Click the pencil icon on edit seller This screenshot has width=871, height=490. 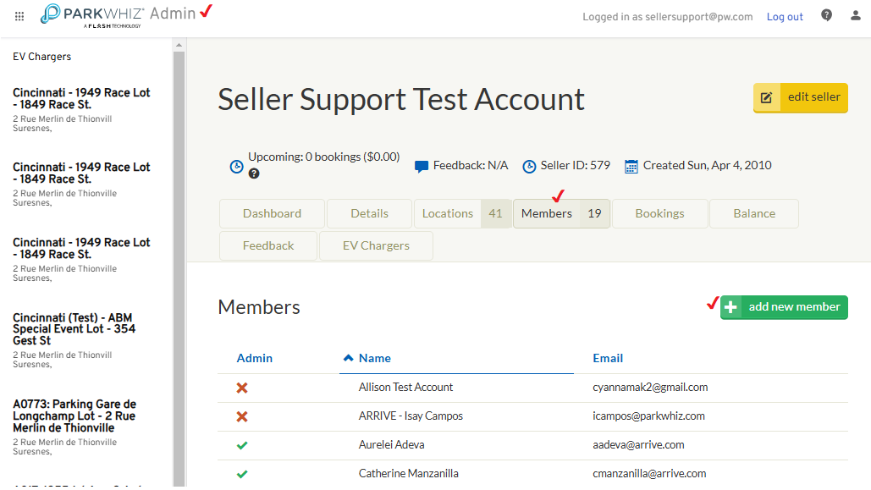pos(767,98)
